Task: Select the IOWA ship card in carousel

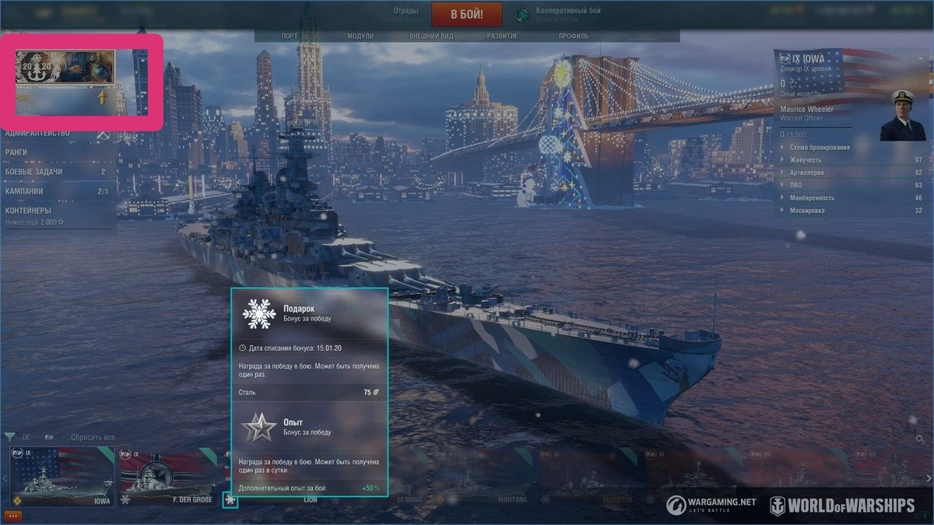Action: 62,477
